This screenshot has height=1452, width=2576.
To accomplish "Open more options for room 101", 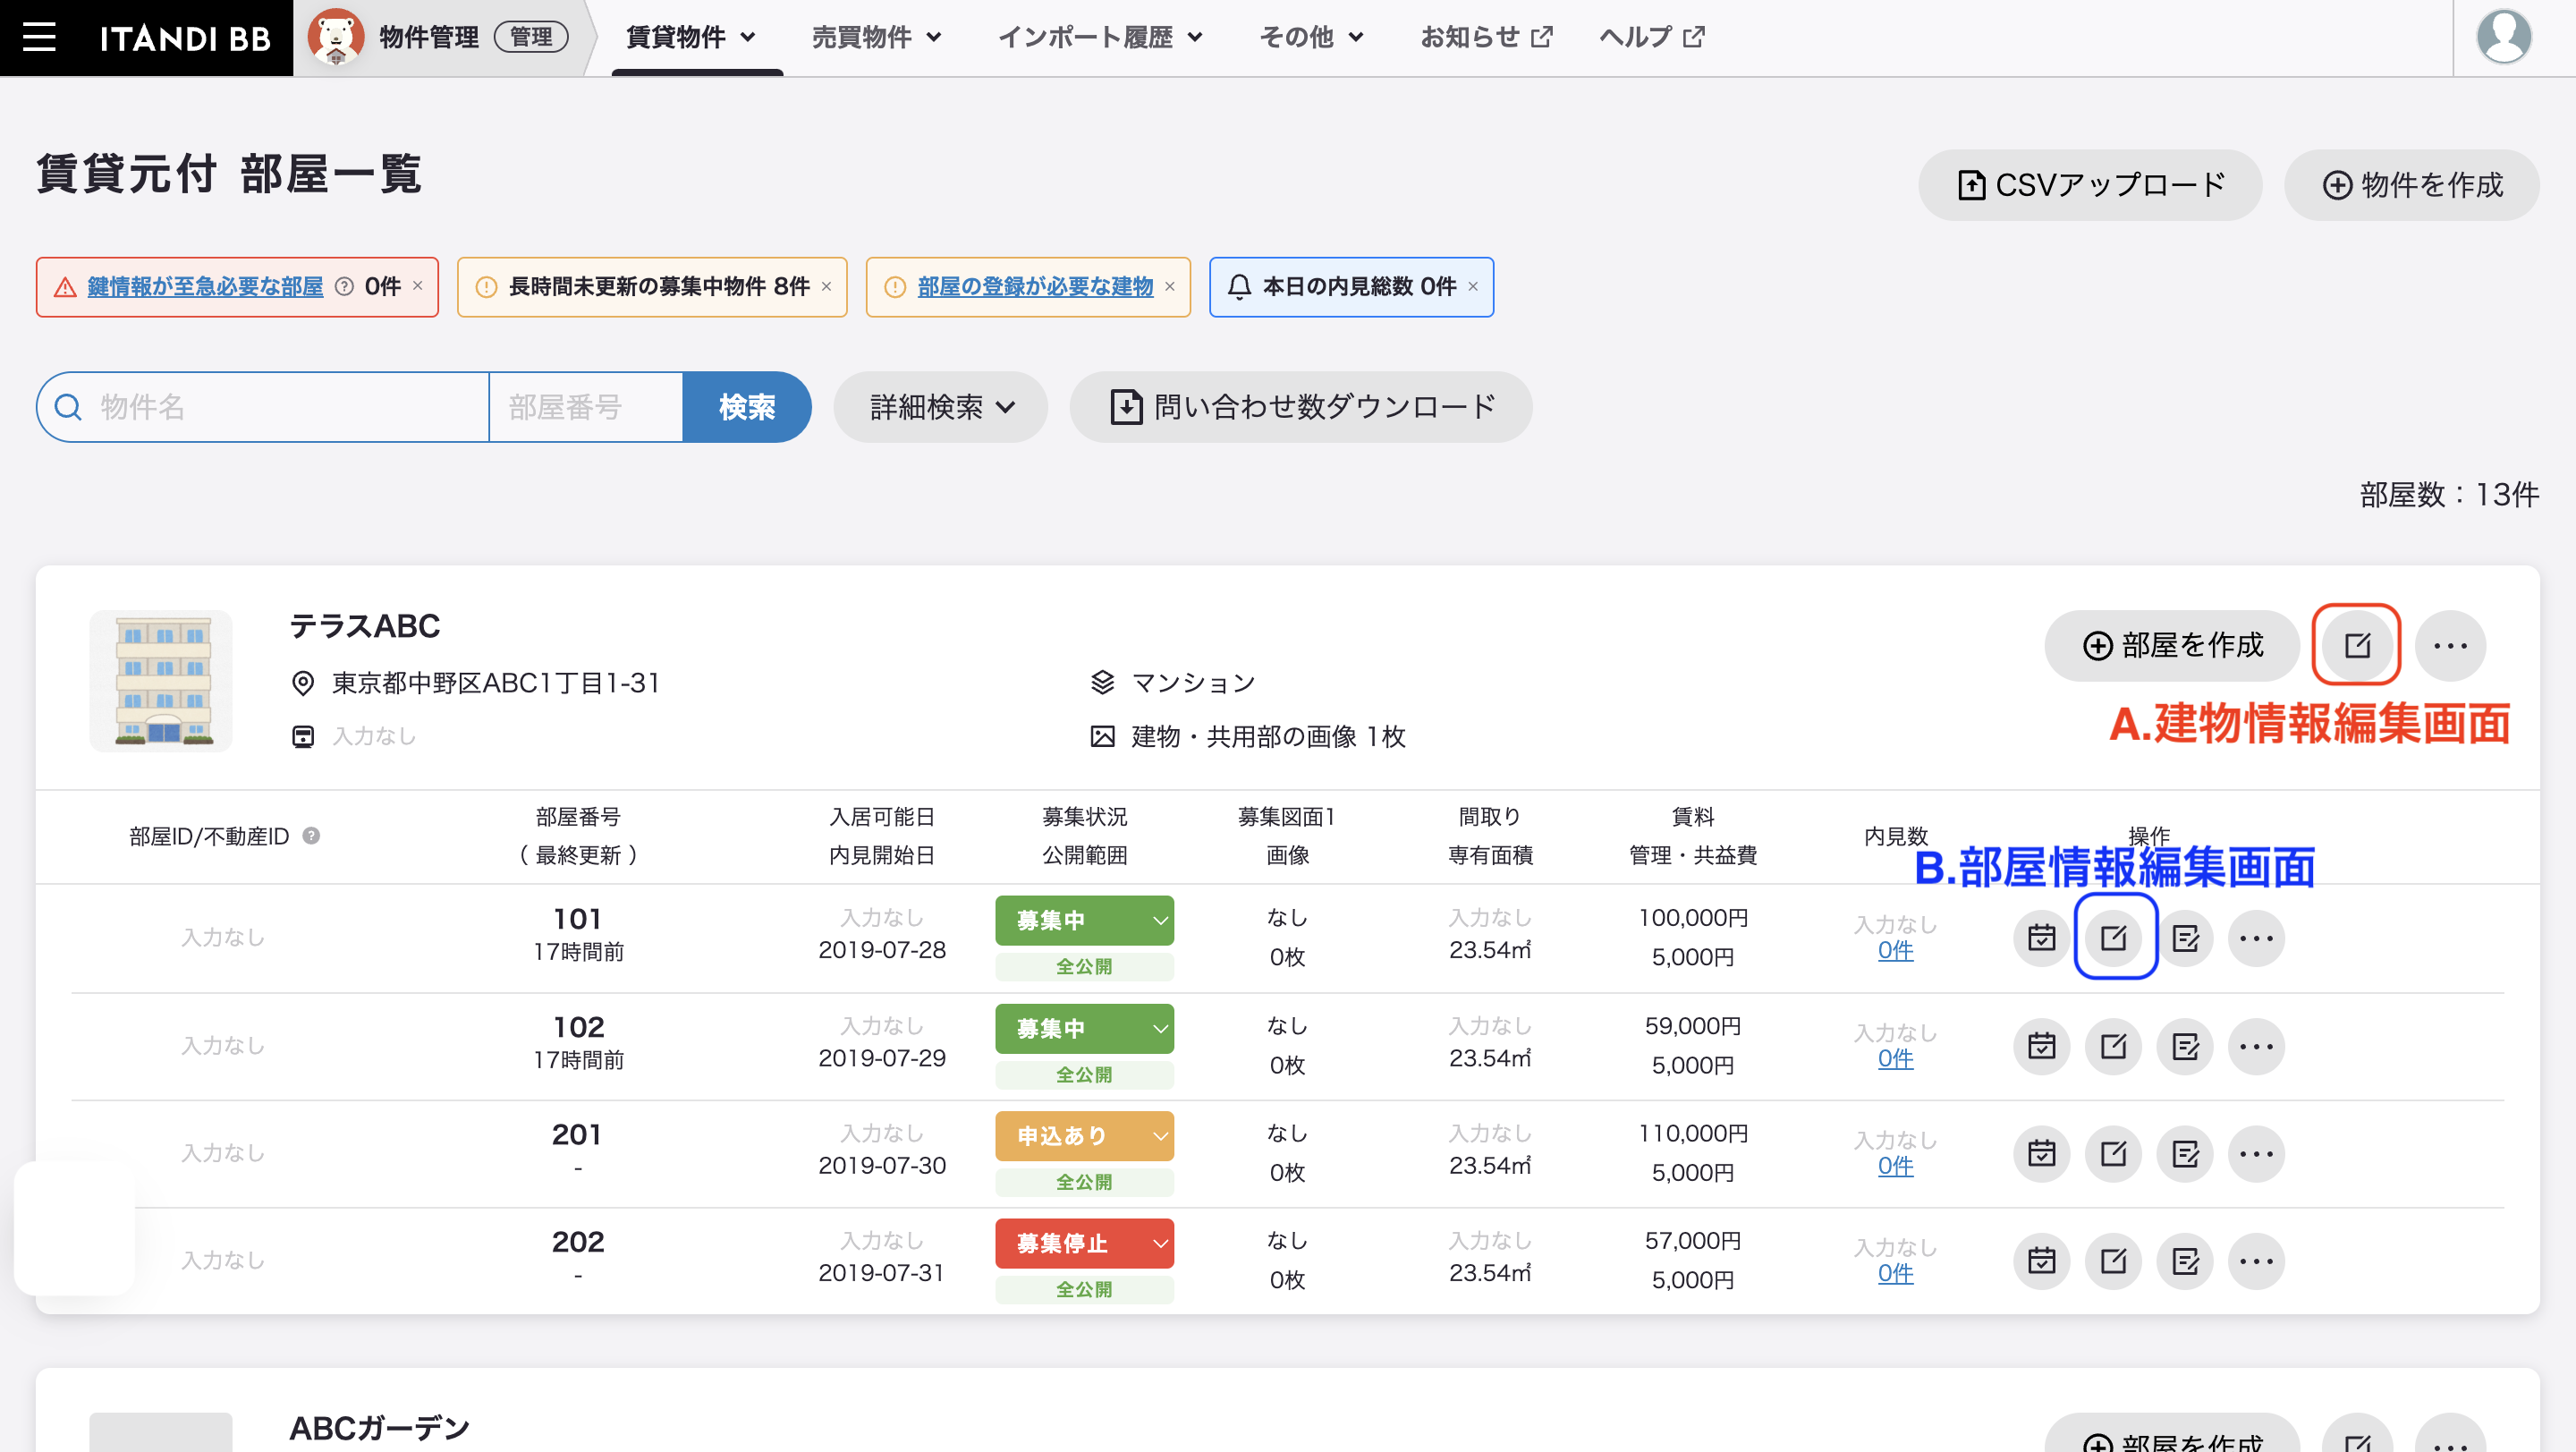I will point(2256,938).
